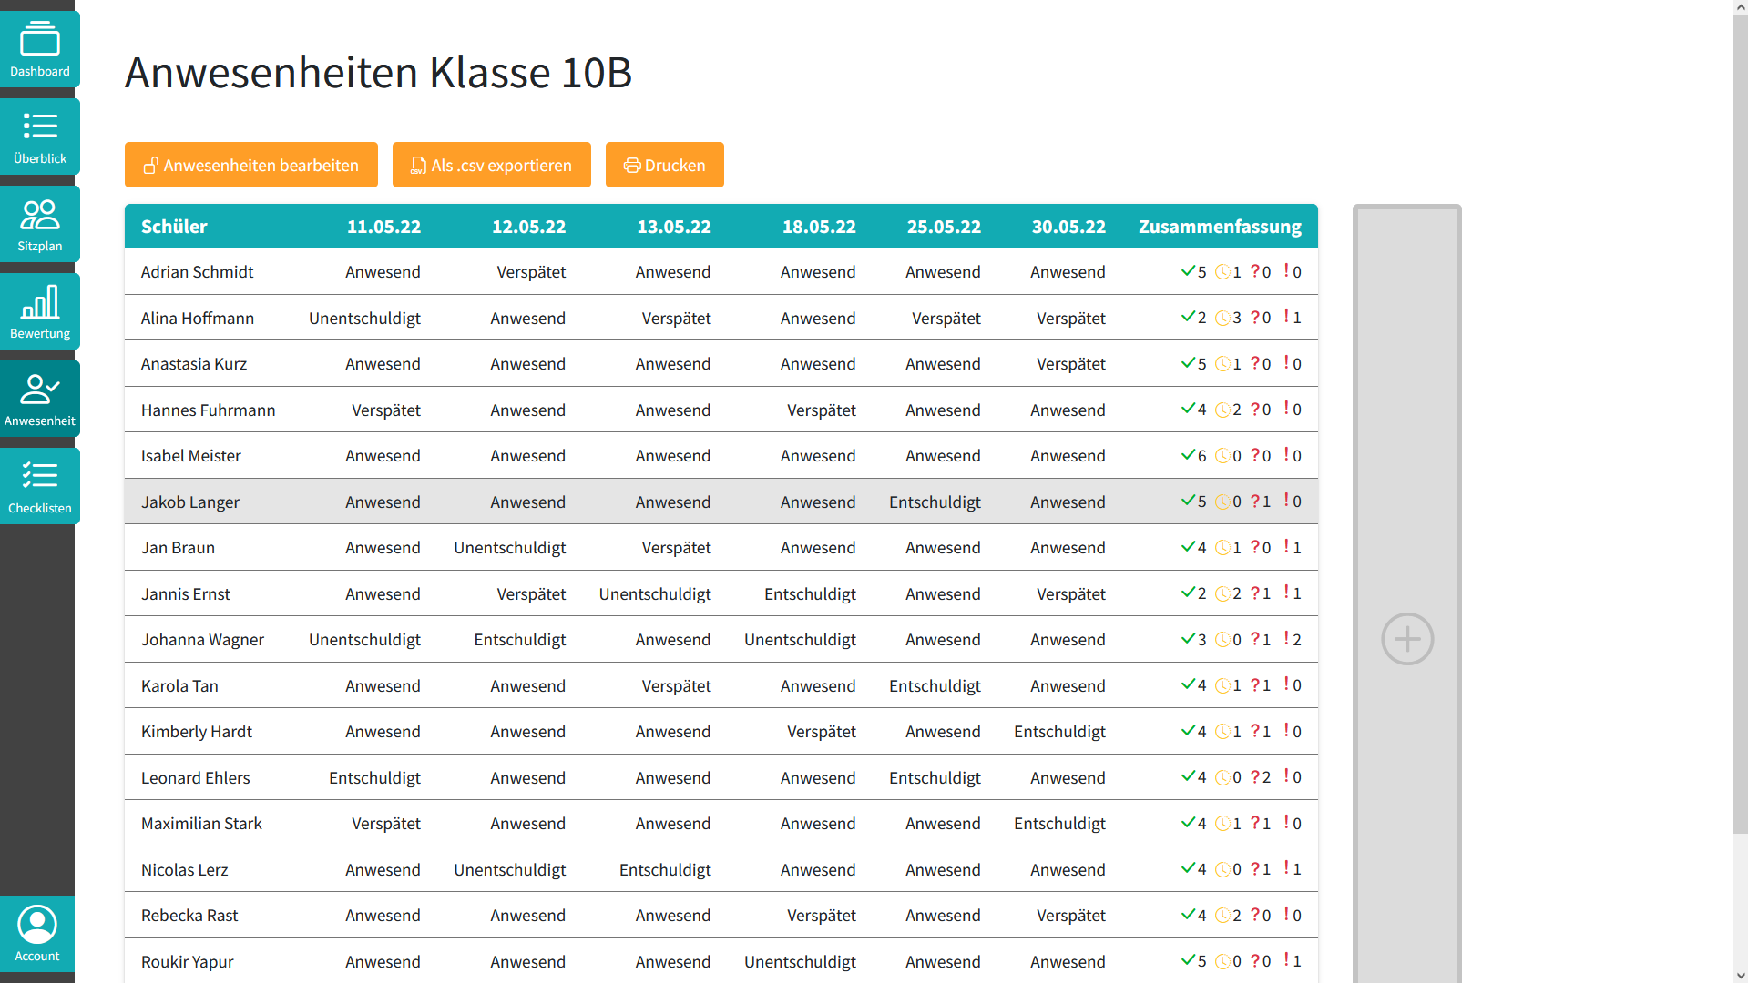Open the Sitzplan view
This screenshot has height=983, width=1748.
click(x=39, y=222)
